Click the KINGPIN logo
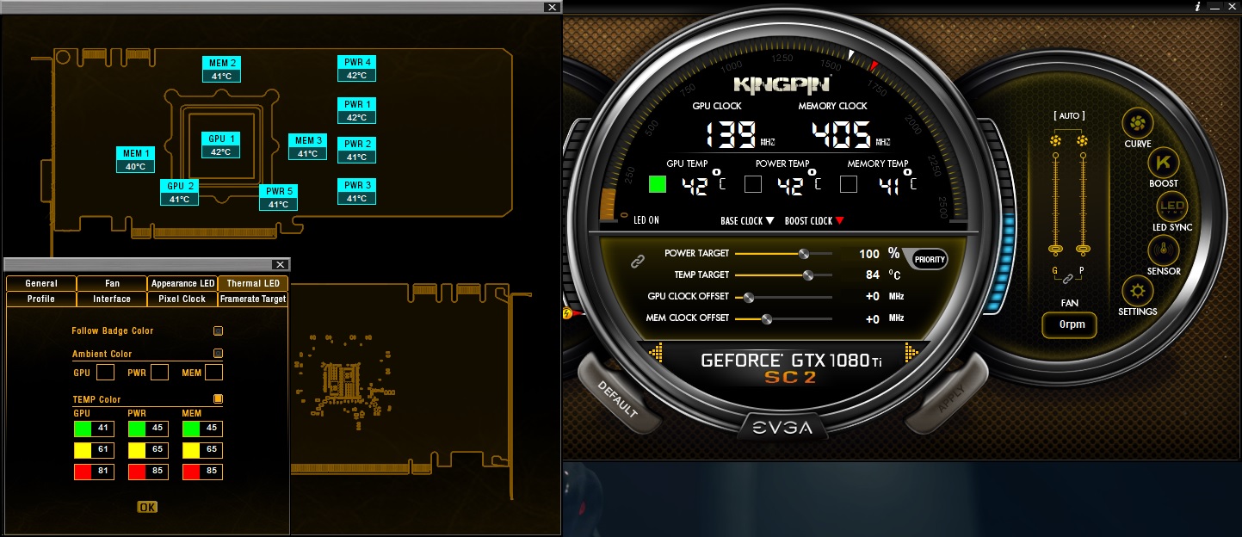 pyautogui.click(x=782, y=84)
